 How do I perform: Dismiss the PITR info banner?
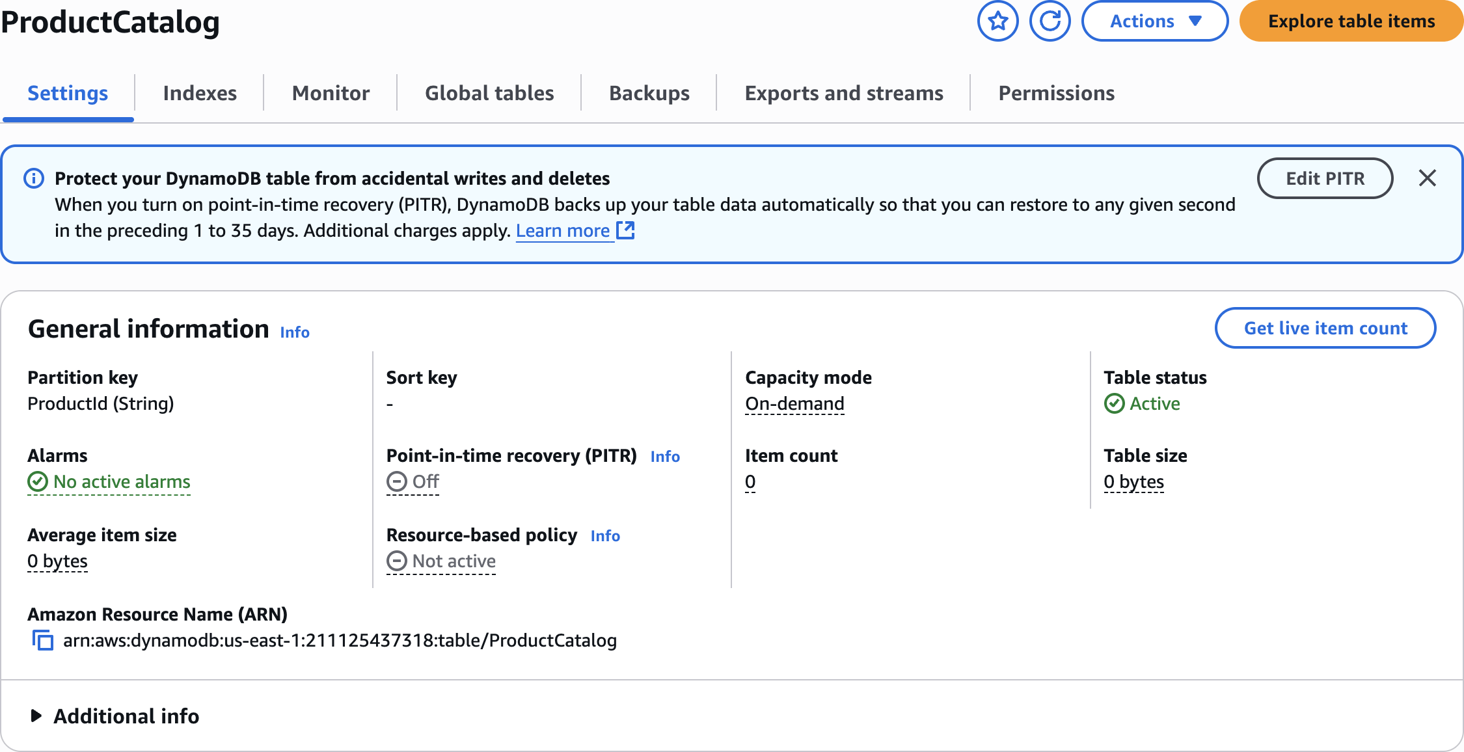point(1427,178)
